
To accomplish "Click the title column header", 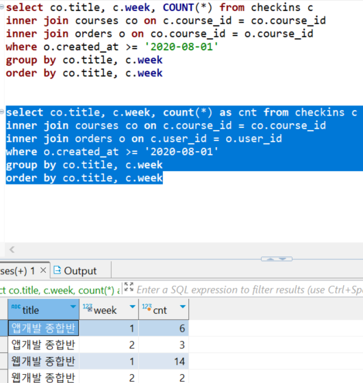I will click(x=44, y=309).
